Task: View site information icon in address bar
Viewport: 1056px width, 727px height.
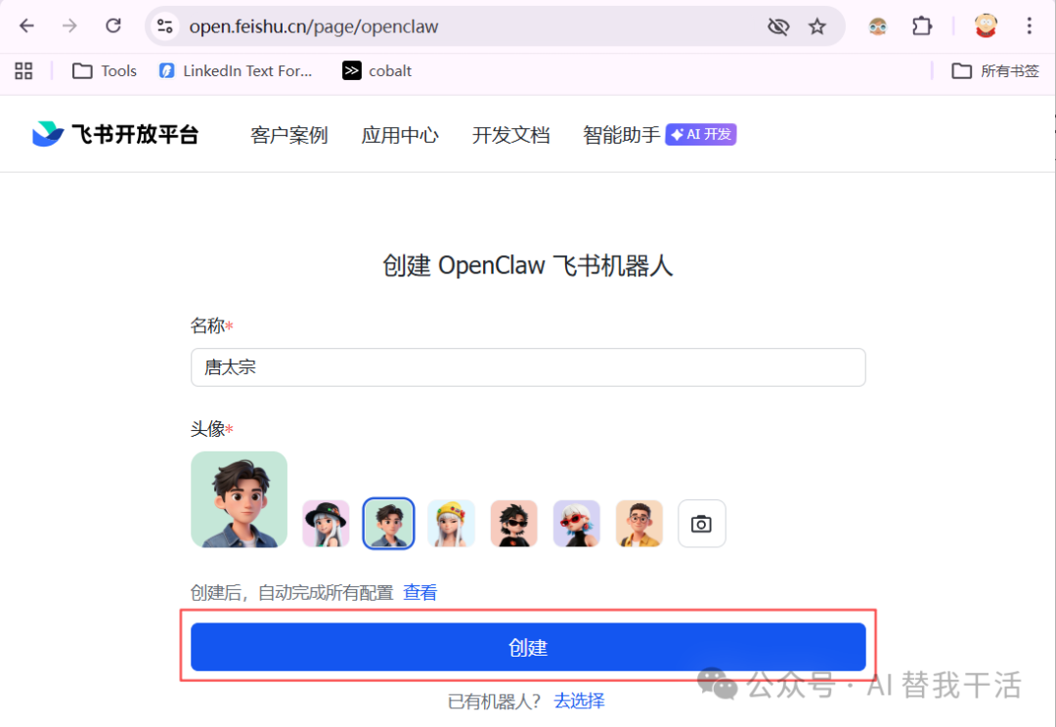Action: point(165,26)
